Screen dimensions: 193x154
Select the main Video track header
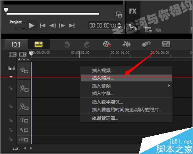[24, 70]
